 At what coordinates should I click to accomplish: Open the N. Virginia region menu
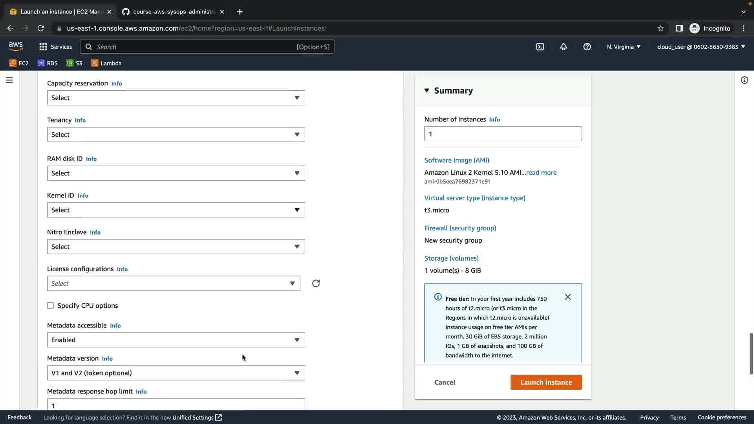coord(623,47)
